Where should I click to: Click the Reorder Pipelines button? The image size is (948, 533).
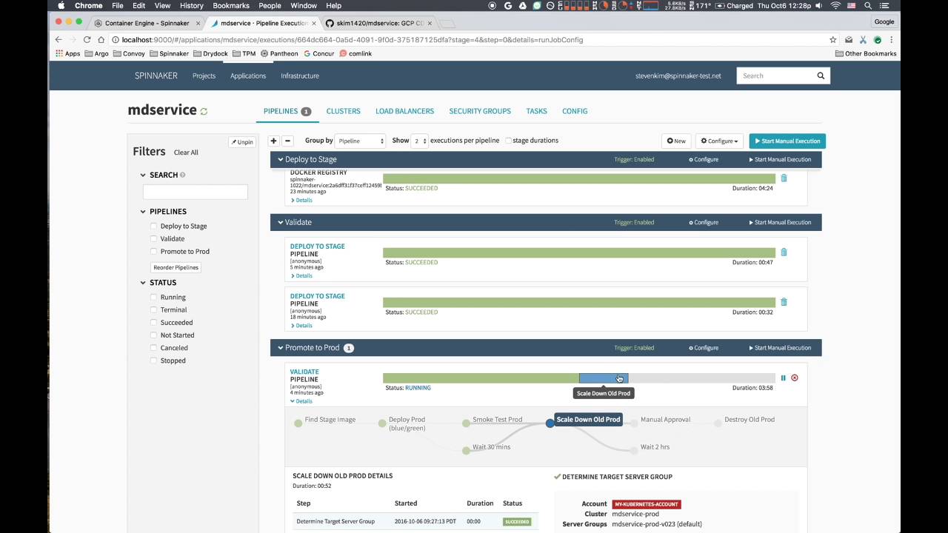(176, 267)
